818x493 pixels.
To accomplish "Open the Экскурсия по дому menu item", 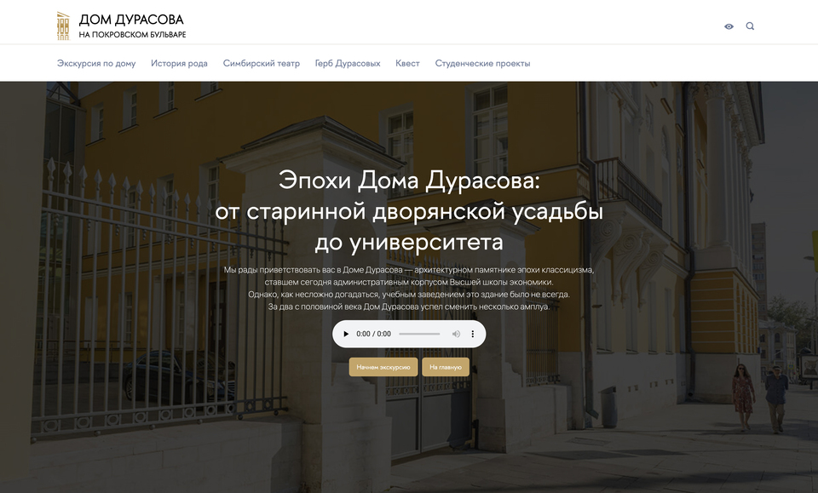I will click(x=96, y=64).
